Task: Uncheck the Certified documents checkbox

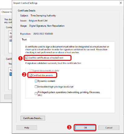Action: 31,75
